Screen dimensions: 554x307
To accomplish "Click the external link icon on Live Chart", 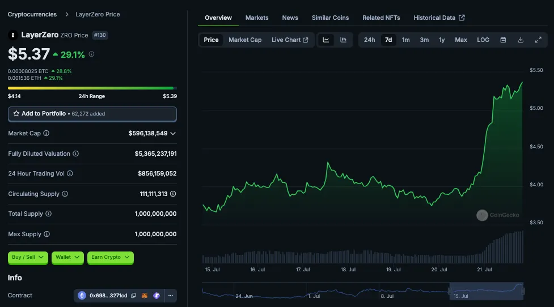I will pos(305,40).
